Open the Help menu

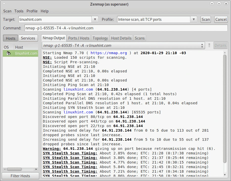(x=45, y=11)
